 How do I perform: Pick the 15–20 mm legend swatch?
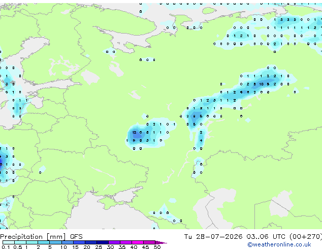click(x=79, y=242)
